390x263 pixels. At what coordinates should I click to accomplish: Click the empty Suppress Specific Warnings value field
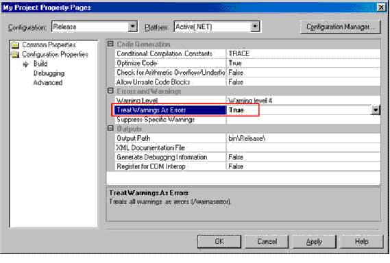[303, 119]
